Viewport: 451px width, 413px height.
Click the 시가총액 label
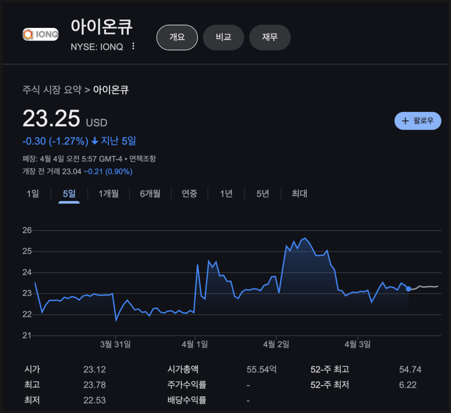pyautogui.click(x=183, y=369)
